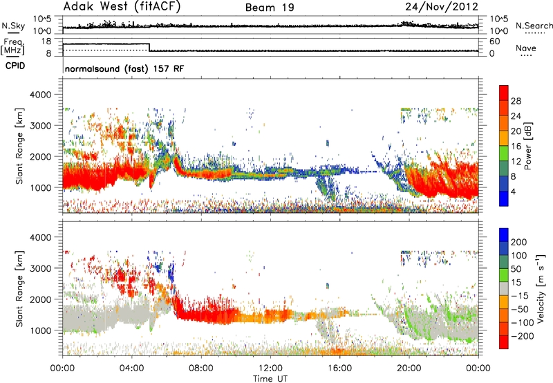This screenshot has width=553, height=383.
Task: Click 'normalsound (fast) 157 RF' text
Action: pos(124,68)
